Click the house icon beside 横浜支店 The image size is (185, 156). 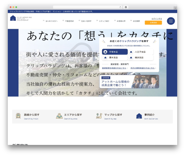coord(131,58)
